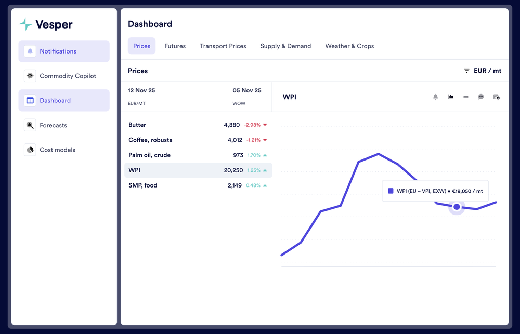This screenshot has height=334, width=520.
Task: Open the Transport Prices tab
Action: pos(223,46)
